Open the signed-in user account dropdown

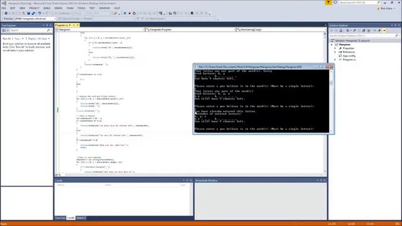pyautogui.click(x=386, y=8)
